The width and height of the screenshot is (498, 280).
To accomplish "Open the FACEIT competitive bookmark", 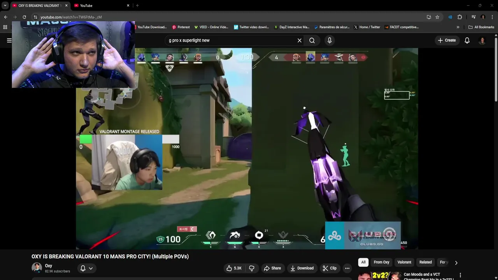I will point(402,27).
